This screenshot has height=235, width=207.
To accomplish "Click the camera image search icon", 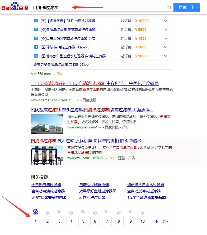I will click(168, 7).
